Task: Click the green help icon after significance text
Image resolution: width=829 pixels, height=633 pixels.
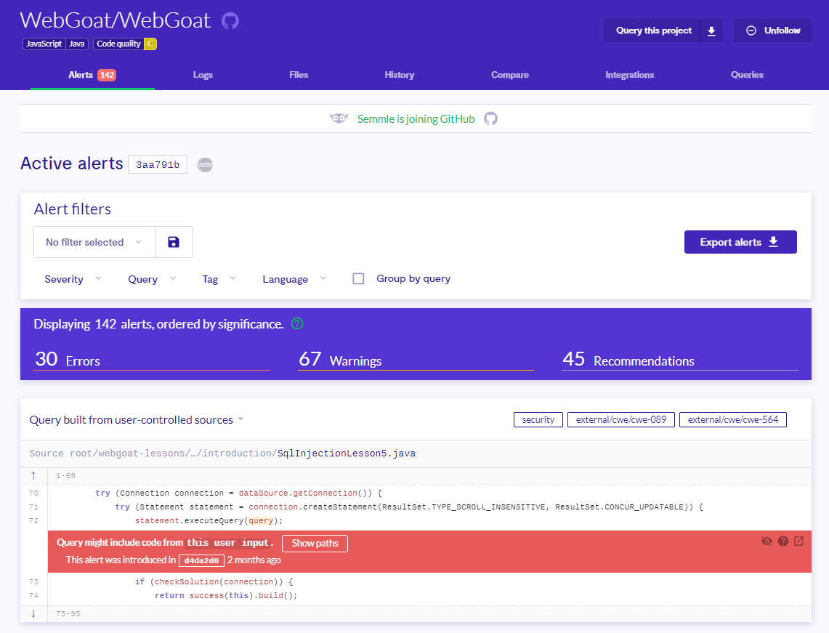Action: point(297,323)
